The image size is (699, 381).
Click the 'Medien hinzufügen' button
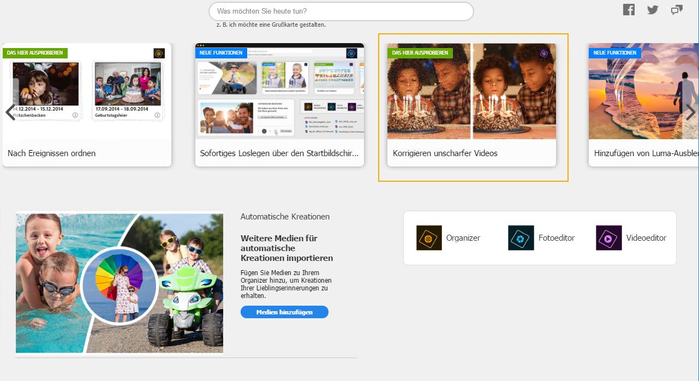point(284,312)
